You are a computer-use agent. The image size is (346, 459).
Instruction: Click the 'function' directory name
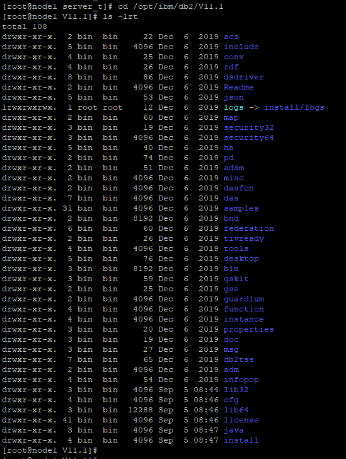pyautogui.click(x=243, y=310)
